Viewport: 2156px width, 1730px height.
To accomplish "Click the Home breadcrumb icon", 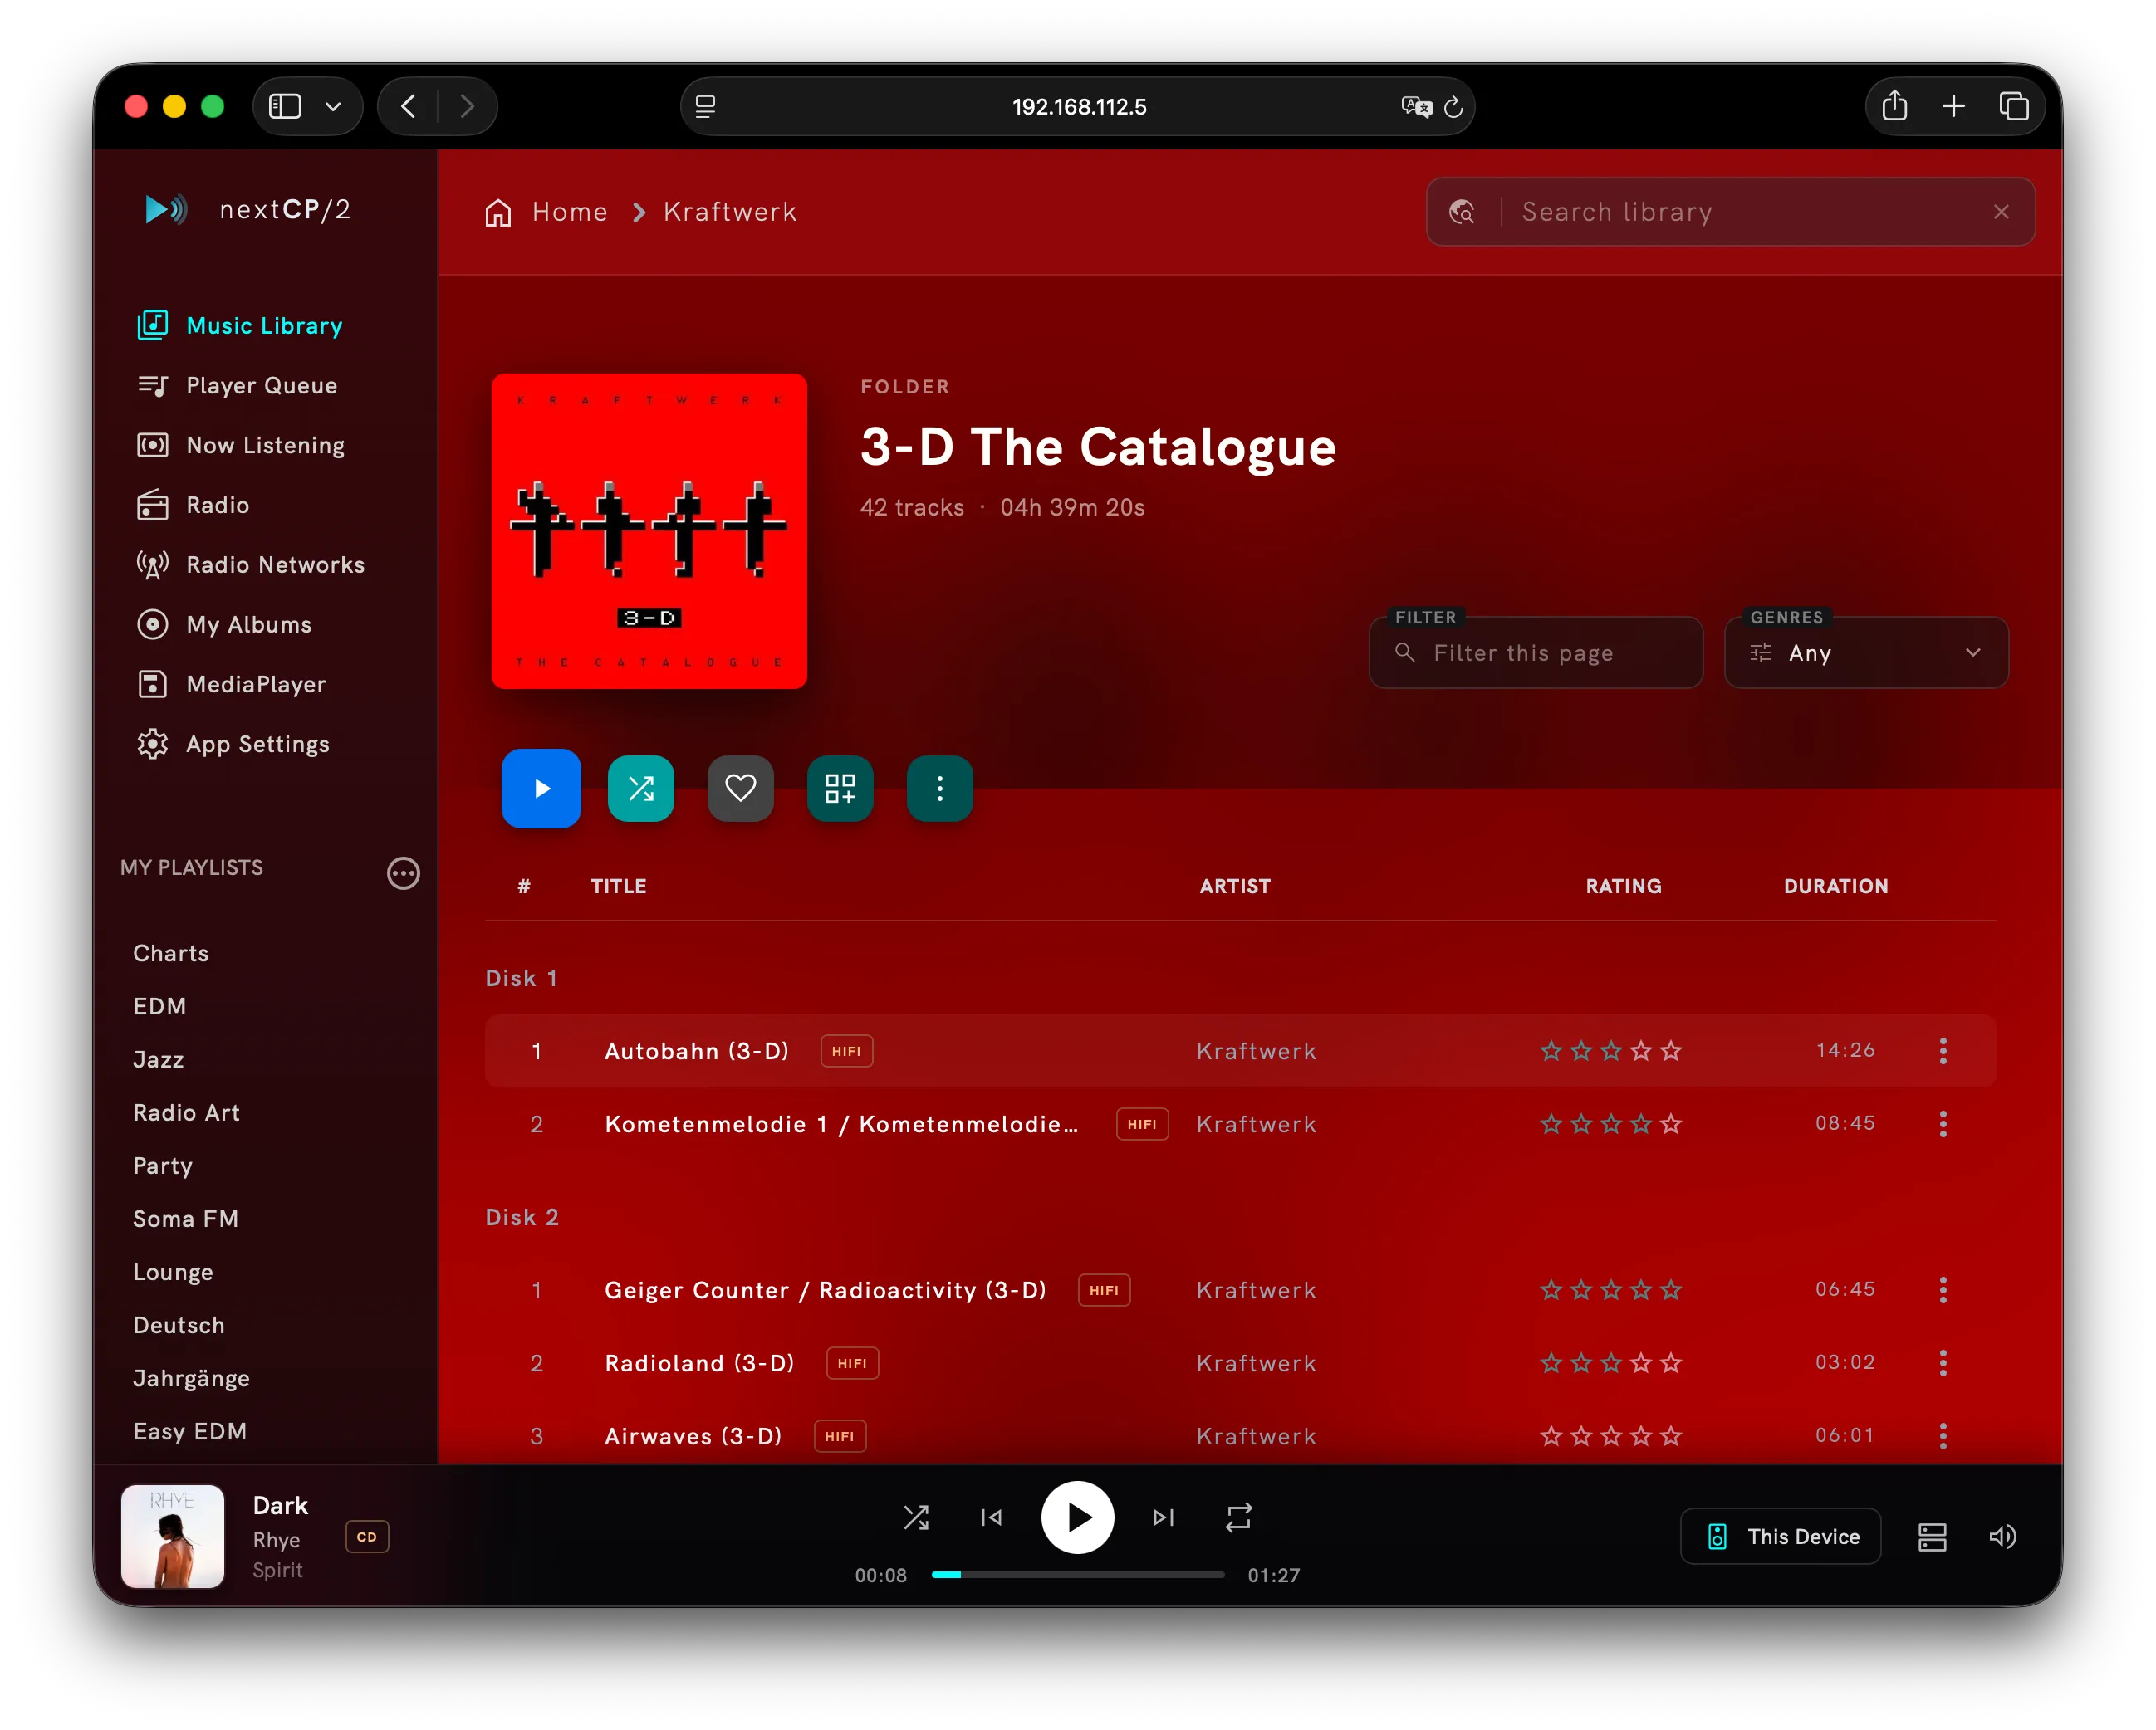I will point(498,212).
